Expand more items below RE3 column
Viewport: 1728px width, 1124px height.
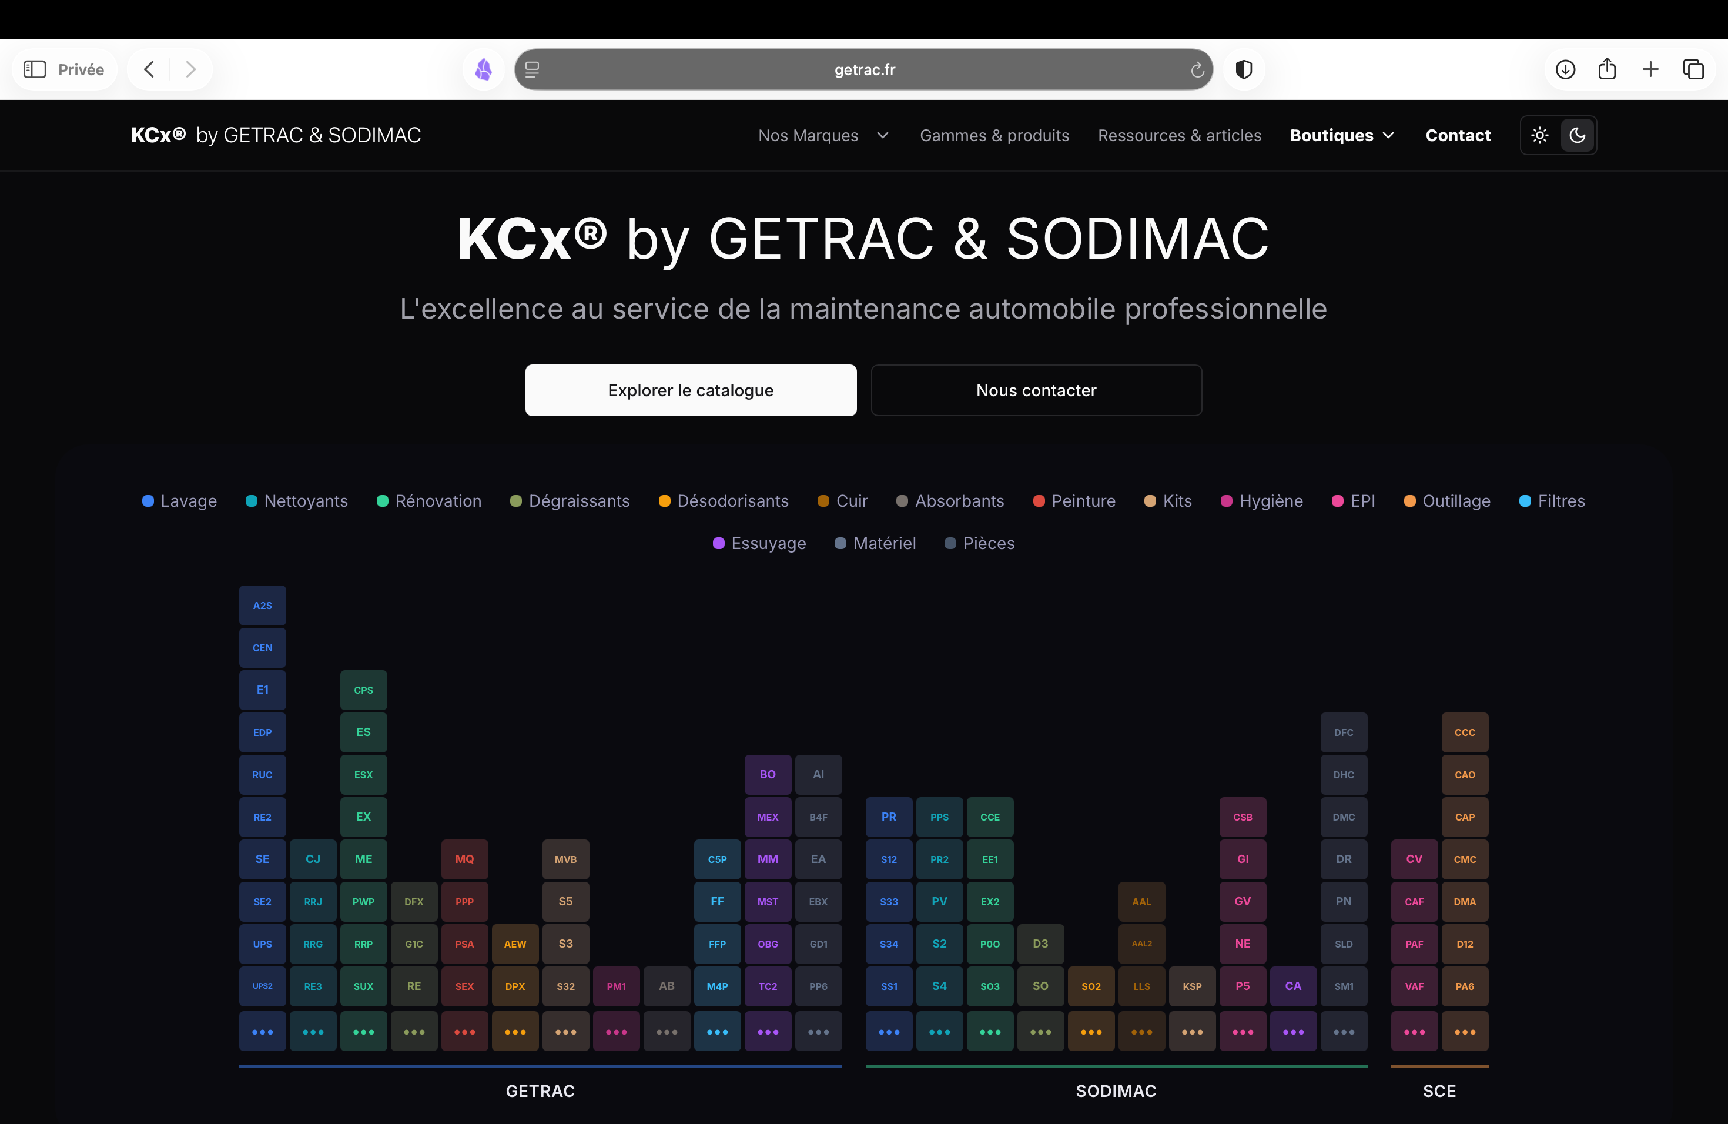[313, 1032]
